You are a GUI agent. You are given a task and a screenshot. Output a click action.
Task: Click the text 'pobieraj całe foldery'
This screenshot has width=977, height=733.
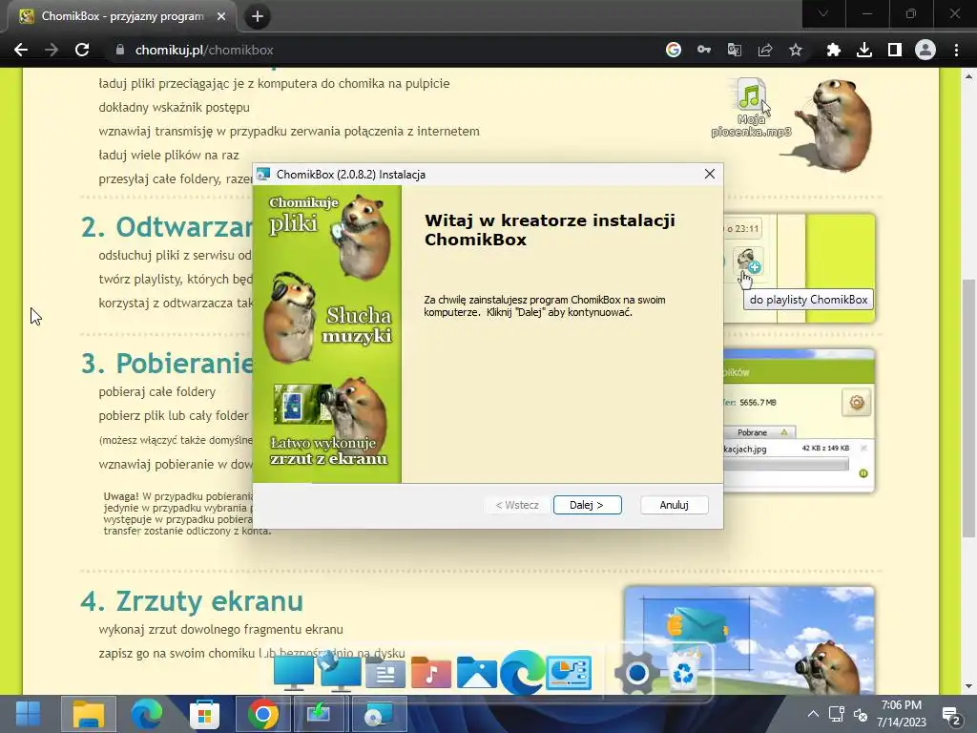157,391
